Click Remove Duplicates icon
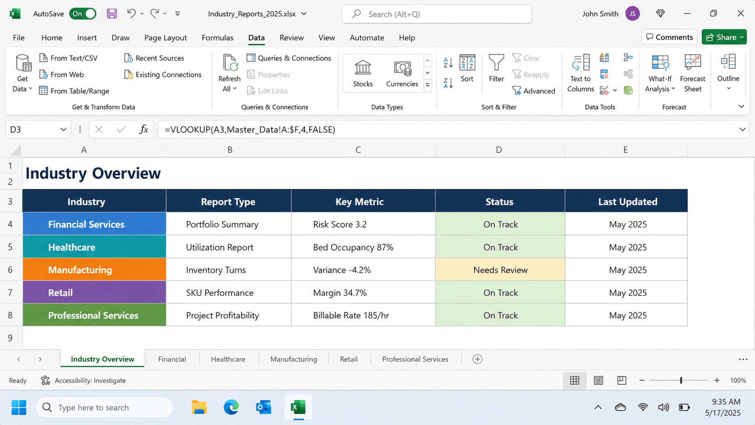The height and width of the screenshot is (425, 755). coord(604,74)
